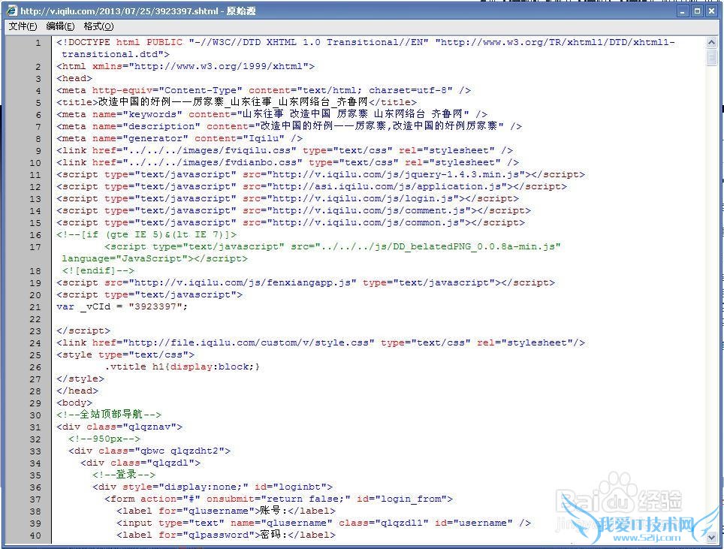Click the <![endif]--> line
The image size is (724, 549).
tap(98, 270)
